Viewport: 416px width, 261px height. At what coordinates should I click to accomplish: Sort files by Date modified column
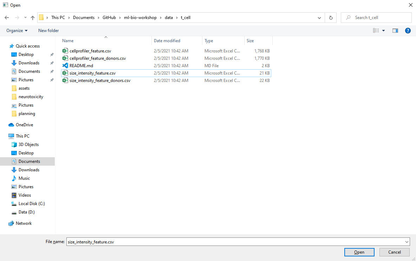(167, 41)
